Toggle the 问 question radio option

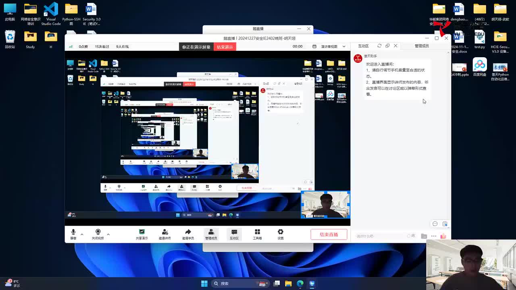tap(411, 236)
